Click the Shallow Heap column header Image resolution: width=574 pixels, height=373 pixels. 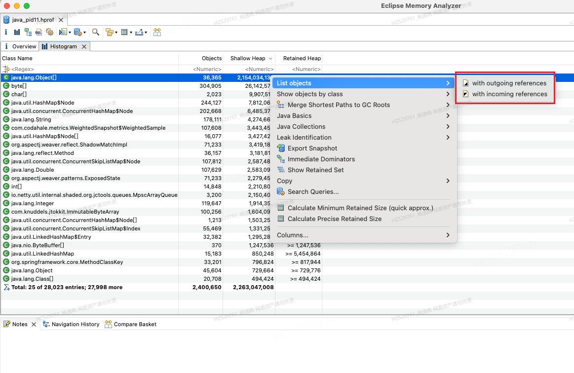[249, 58]
